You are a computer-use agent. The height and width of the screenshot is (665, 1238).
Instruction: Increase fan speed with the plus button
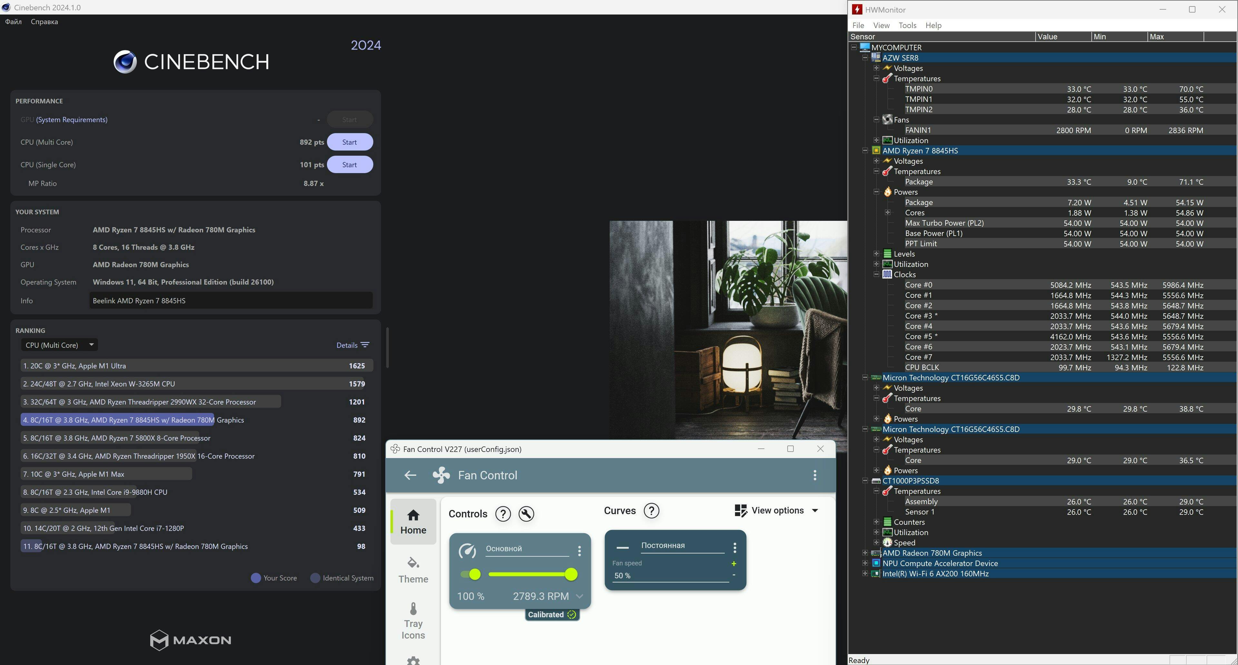(733, 563)
